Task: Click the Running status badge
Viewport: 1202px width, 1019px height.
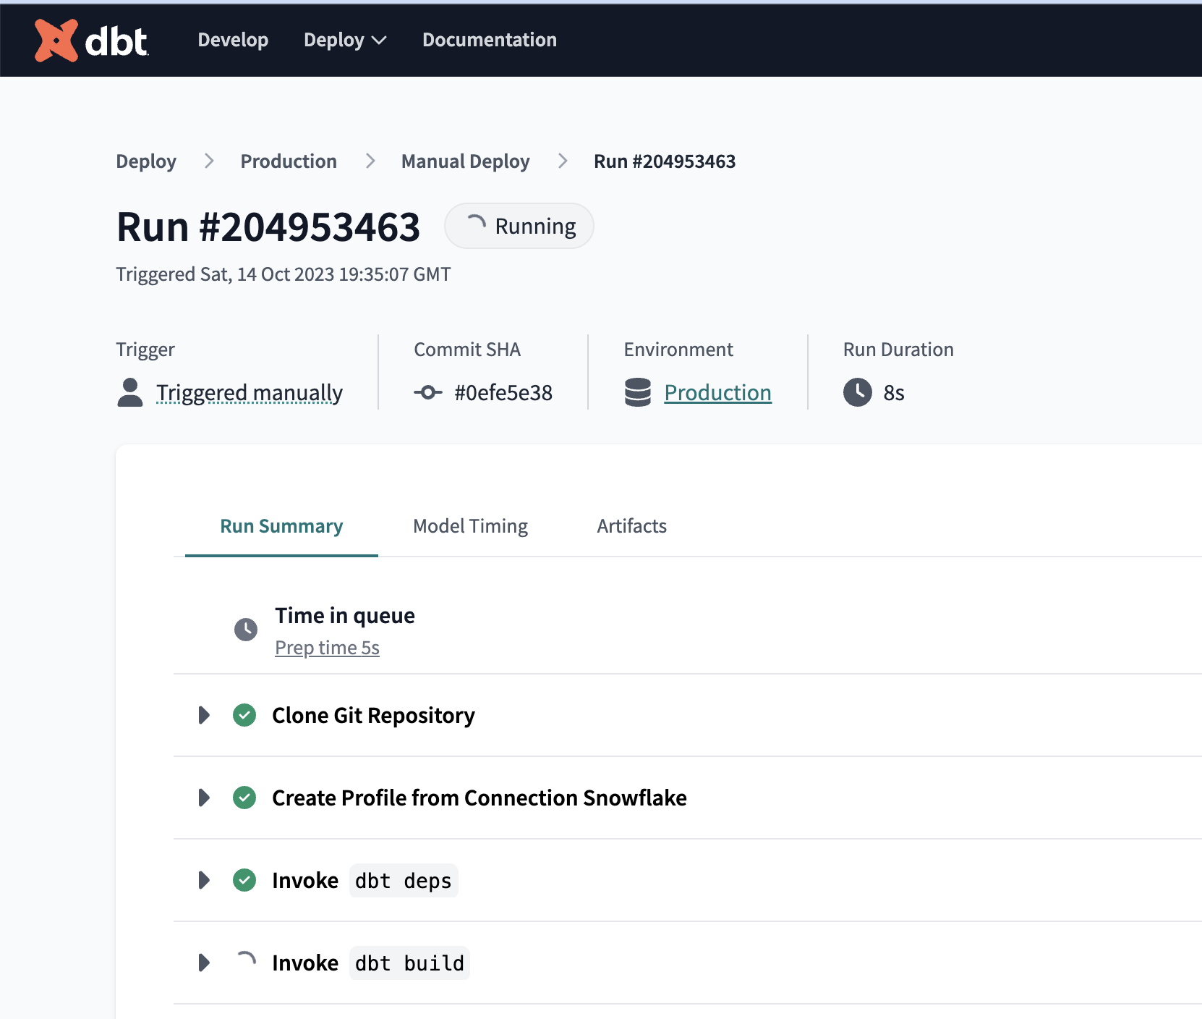Action: click(x=519, y=226)
